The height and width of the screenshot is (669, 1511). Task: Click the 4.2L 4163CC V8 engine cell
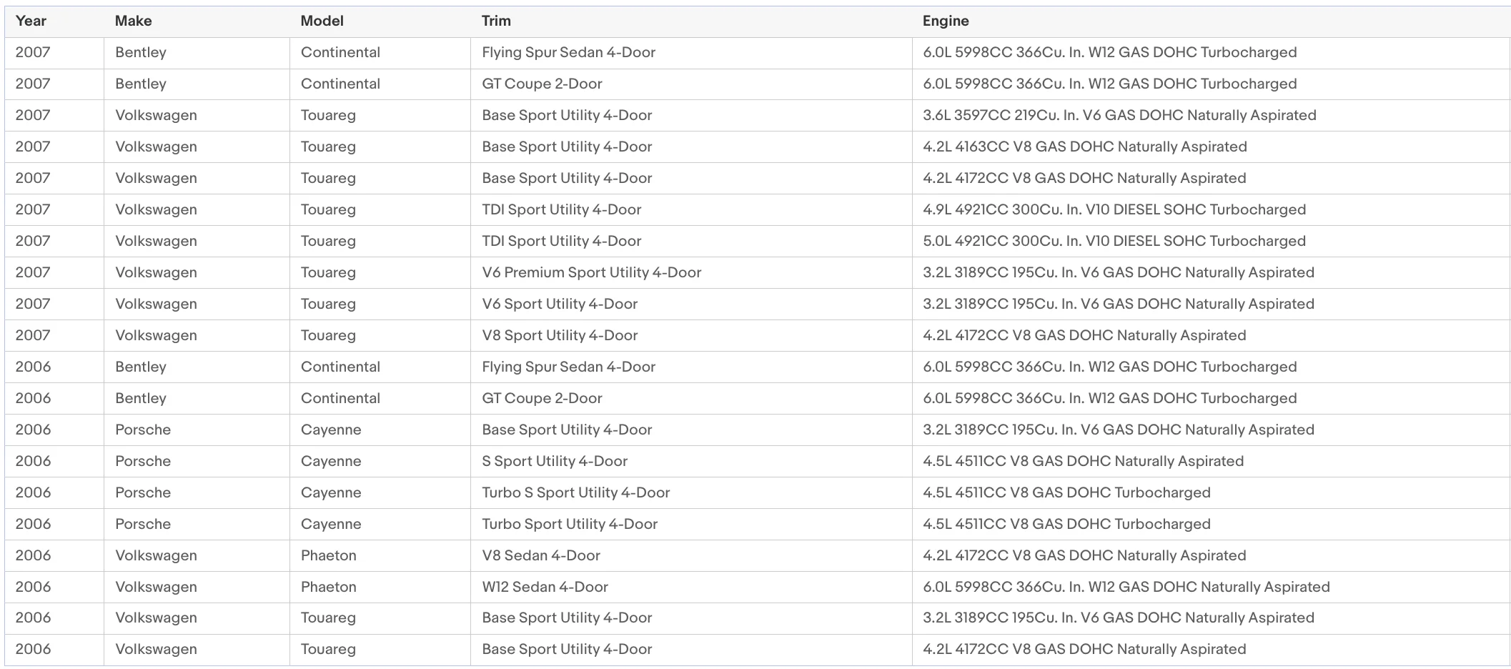pos(1084,147)
